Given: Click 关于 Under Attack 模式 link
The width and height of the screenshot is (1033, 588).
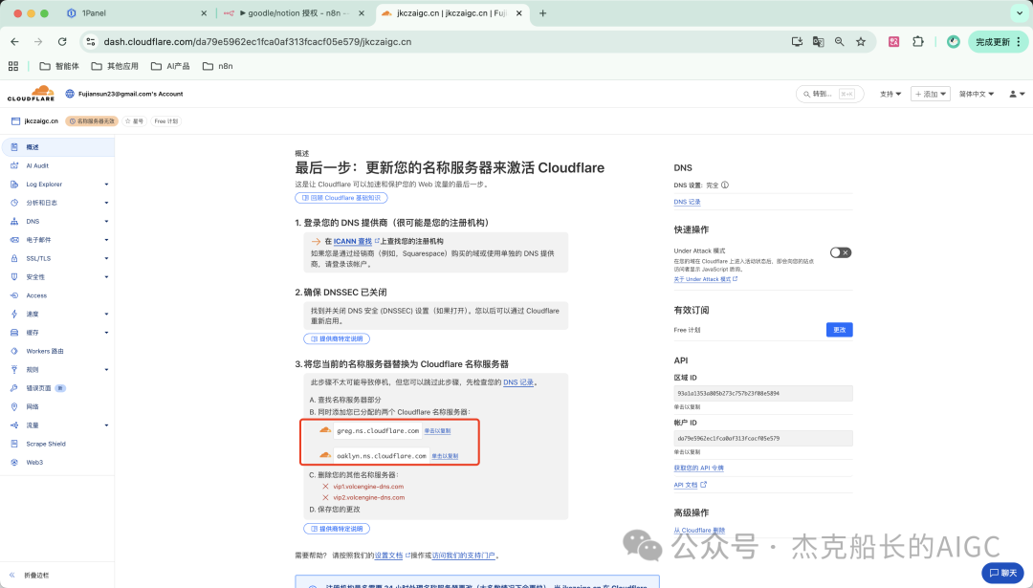Looking at the screenshot, I should click(x=706, y=279).
